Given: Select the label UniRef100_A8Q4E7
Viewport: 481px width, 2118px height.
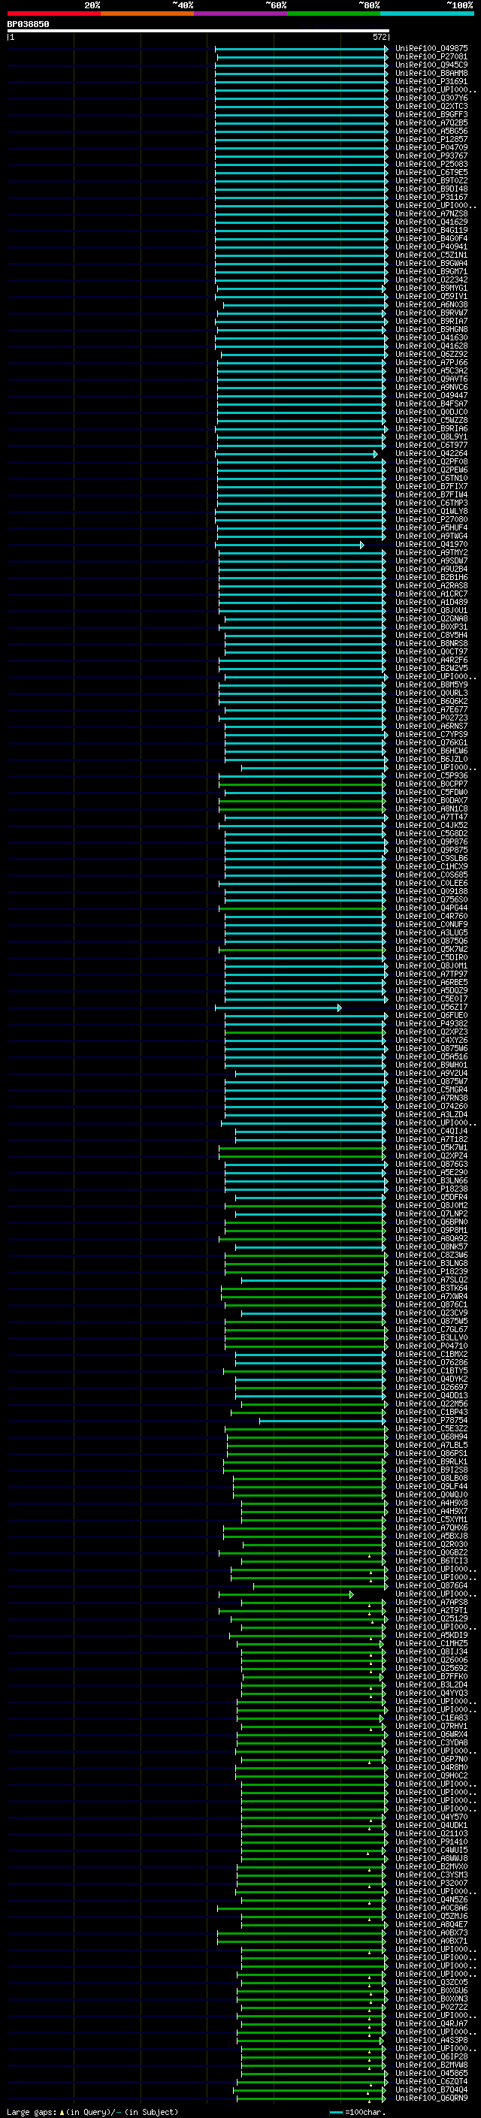Looking at the screenshot, I should point(431,1925).
